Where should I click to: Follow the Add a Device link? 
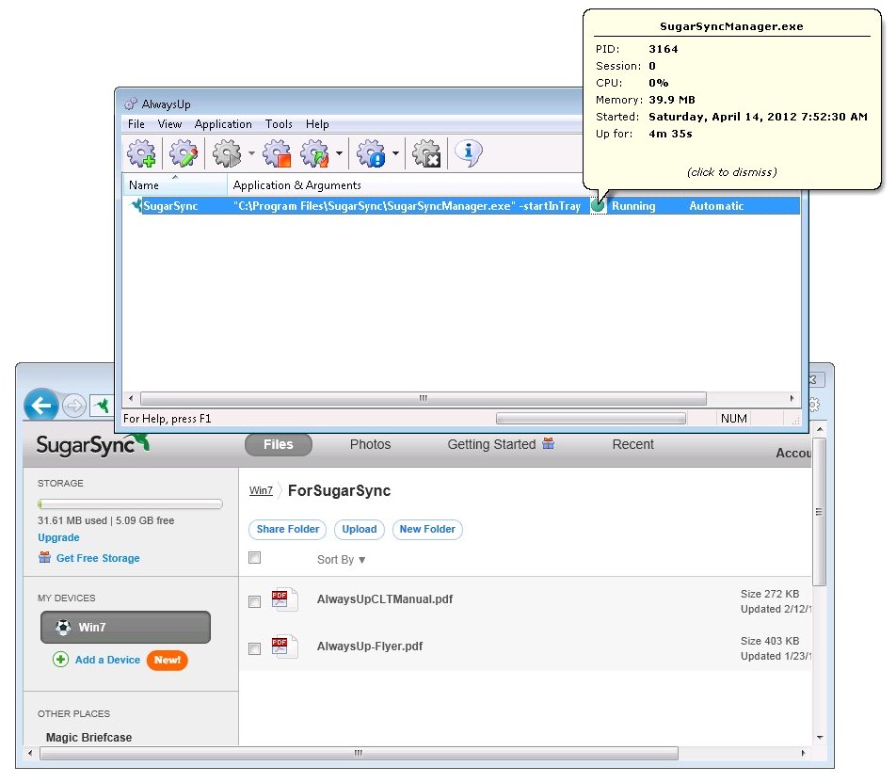tap(107, 660)
